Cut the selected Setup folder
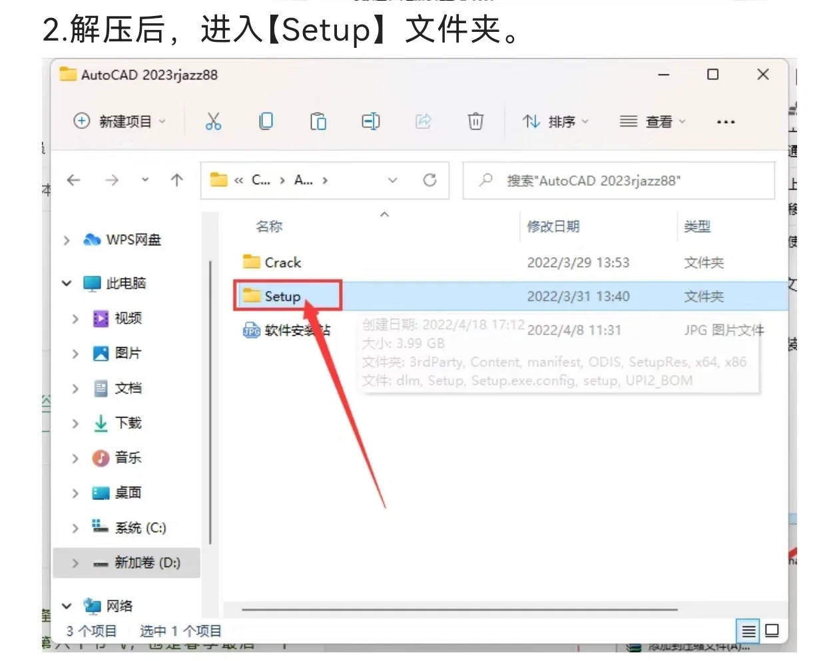Image resolution: width=839 pixels, height=661 pixels. (213, 121)
